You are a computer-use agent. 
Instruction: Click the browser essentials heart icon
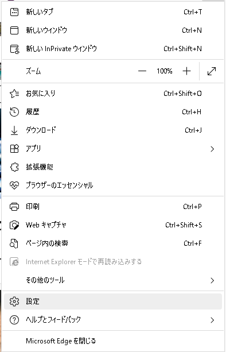click(x=14, y=185)
